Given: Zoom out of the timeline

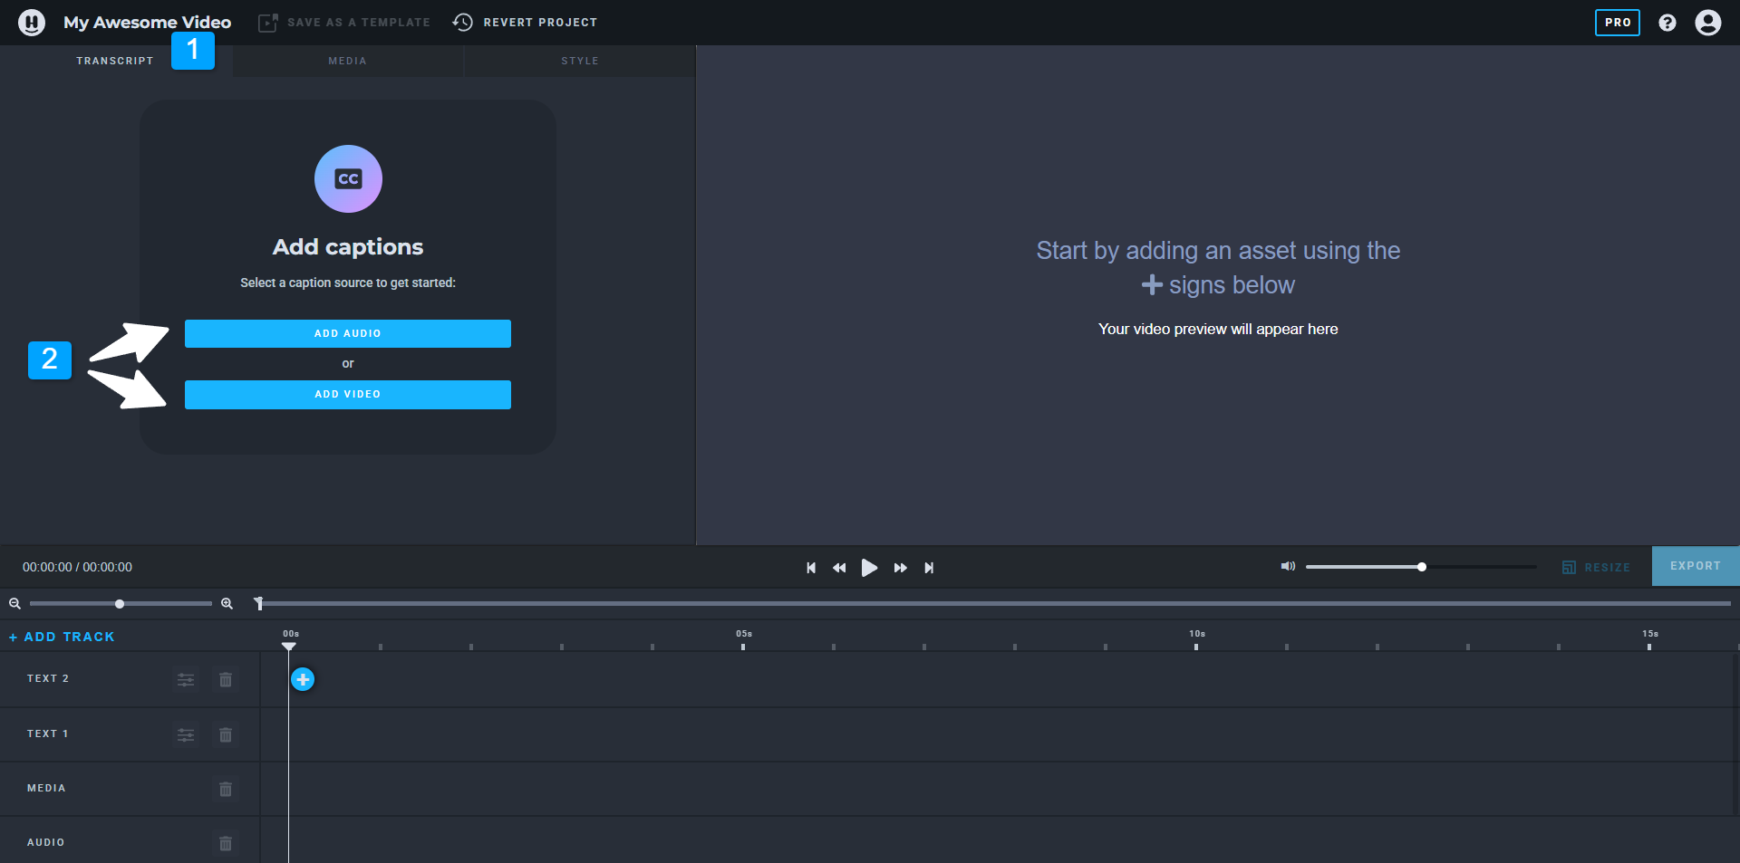Looking at the screenshot, I should point(14,604).
